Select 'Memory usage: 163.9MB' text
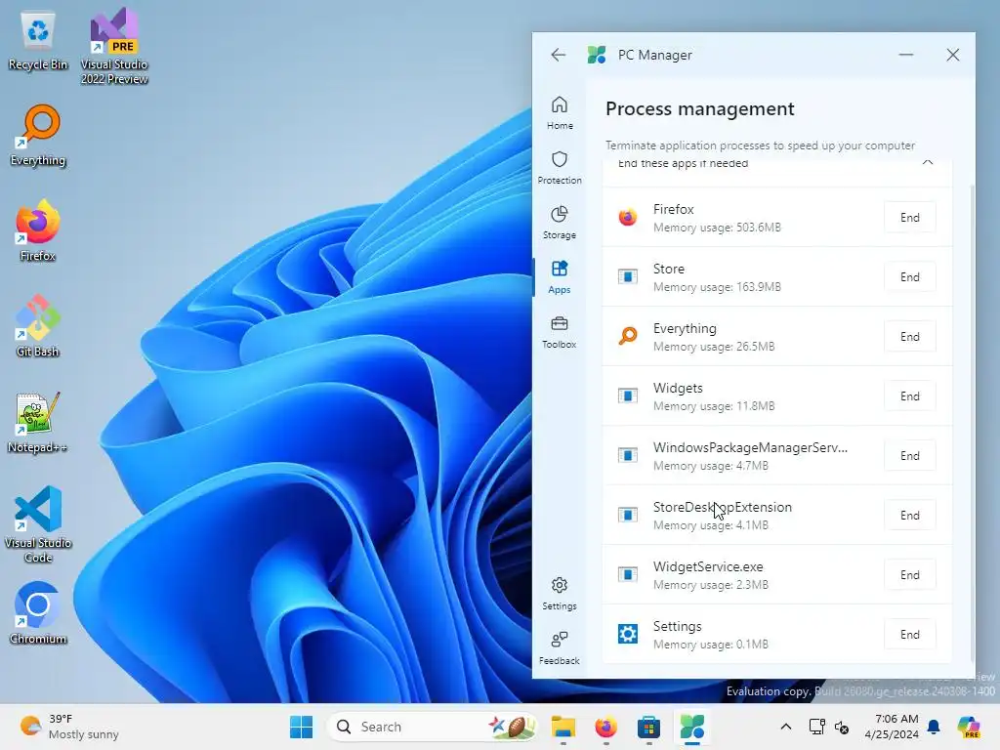 click(717, 287)
